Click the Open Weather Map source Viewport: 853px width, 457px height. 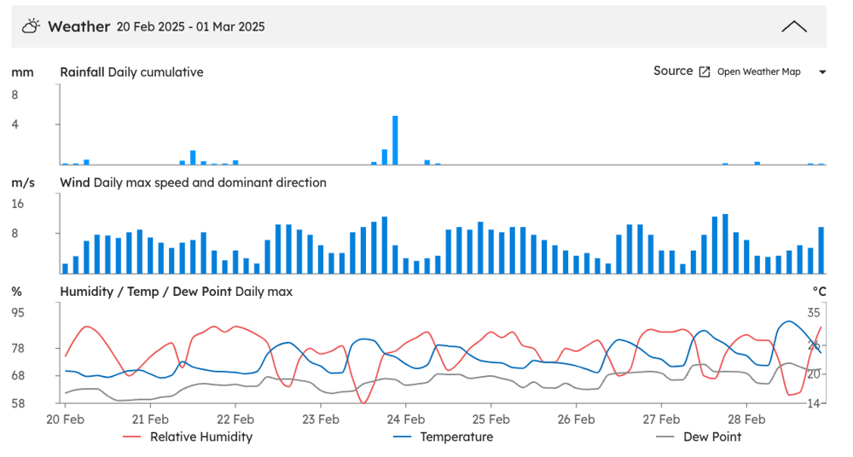[758, 72]
